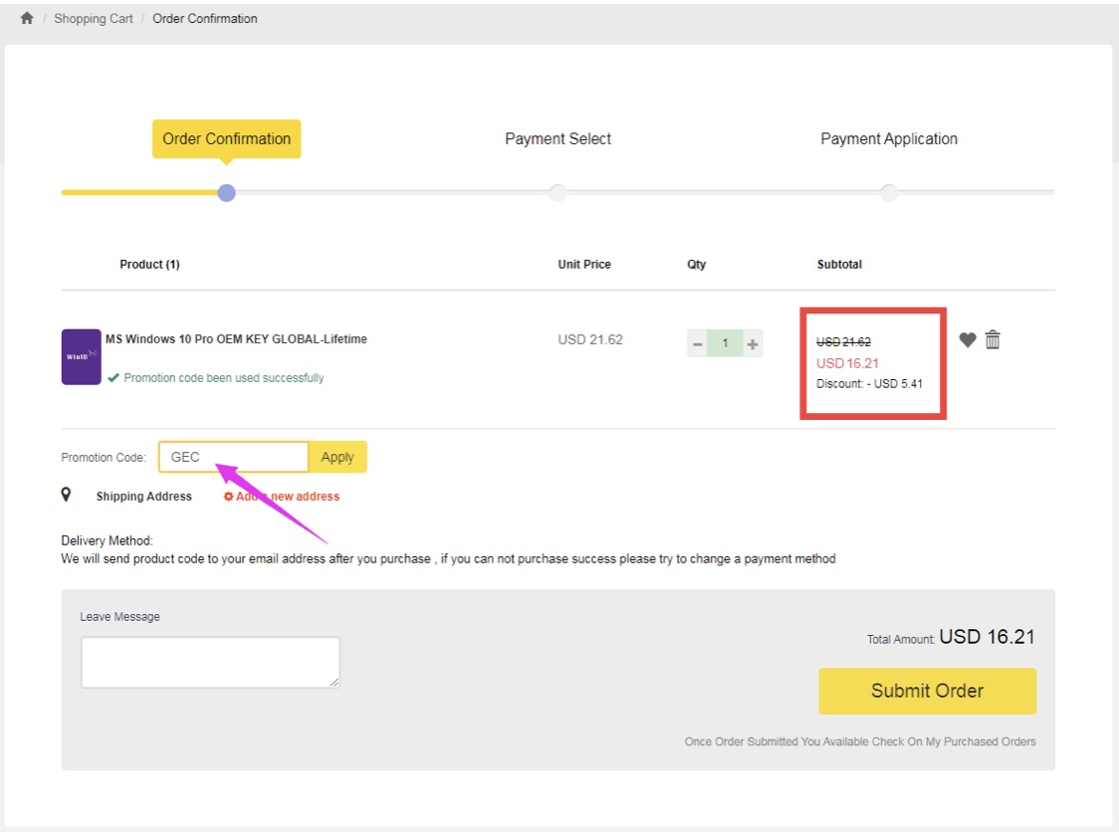Screen dimensions: 1119x832
Task: Open Shopping Cart from the breadcrumb
Action: (x=94, y=18)
